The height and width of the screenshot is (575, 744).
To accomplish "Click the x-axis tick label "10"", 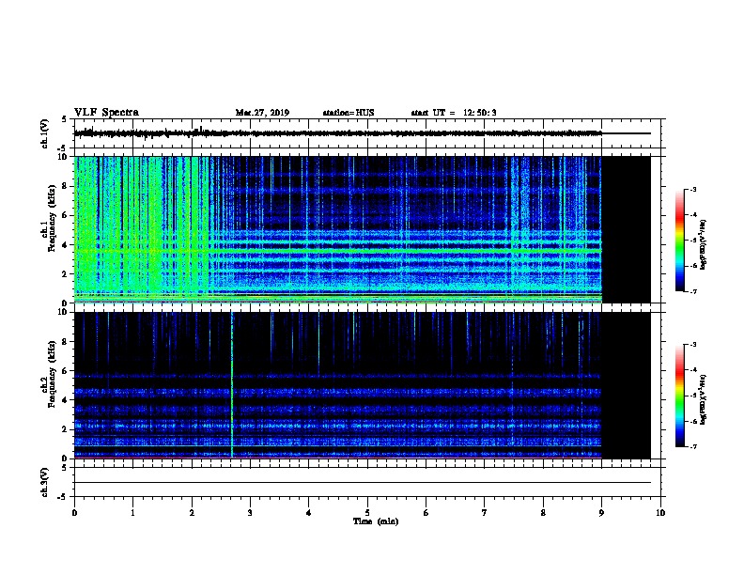I will click(x=660, y=512).
